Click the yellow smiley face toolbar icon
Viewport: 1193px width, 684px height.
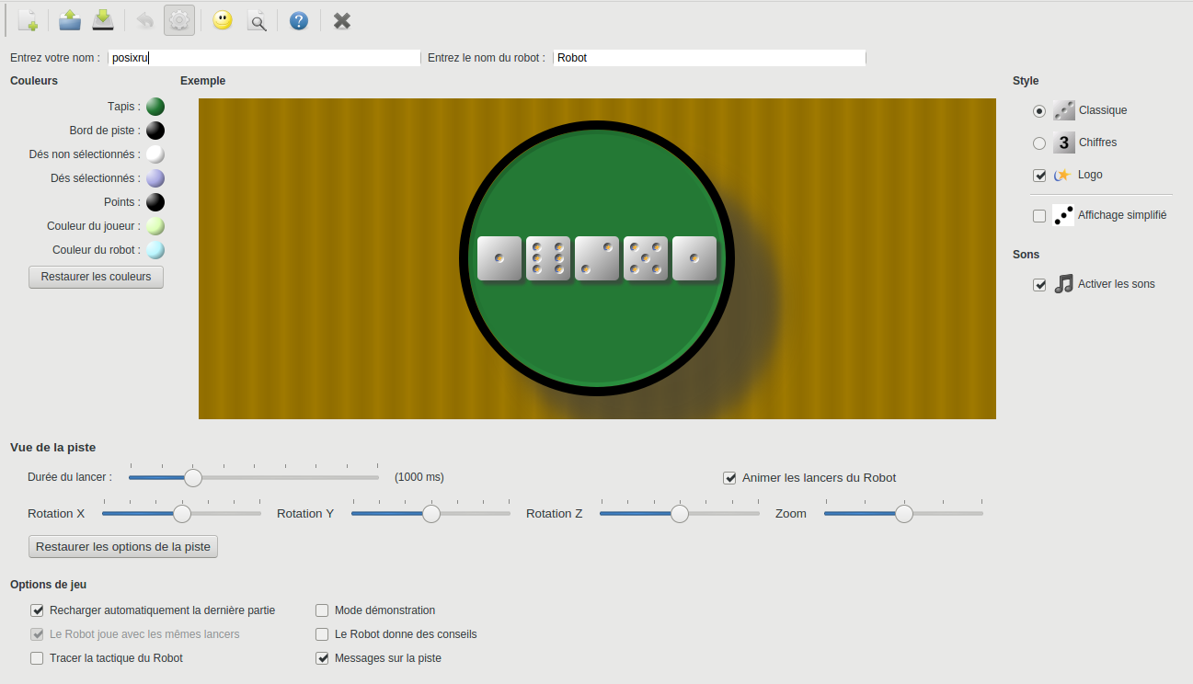(x=223, y=20)
